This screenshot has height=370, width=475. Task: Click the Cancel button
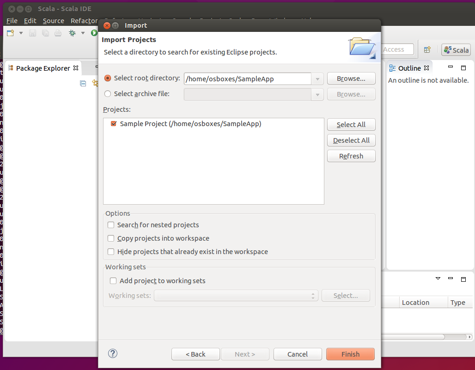click(x=298, y=354)
